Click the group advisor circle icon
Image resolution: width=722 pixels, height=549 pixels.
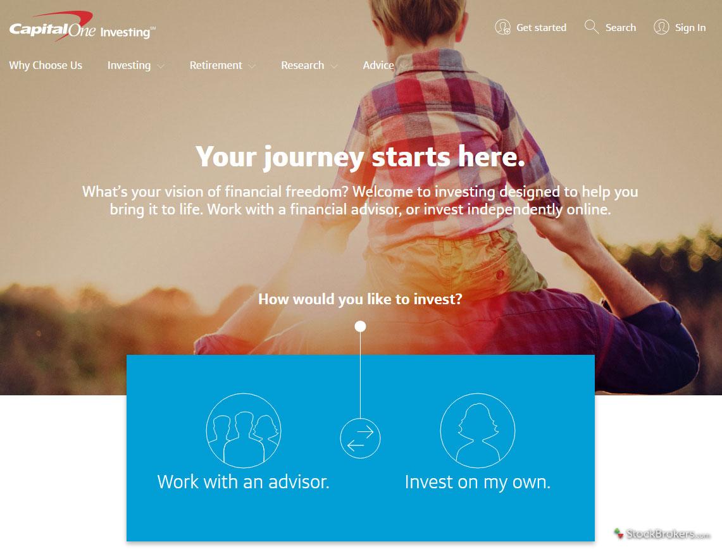click(x=244, y=431)
